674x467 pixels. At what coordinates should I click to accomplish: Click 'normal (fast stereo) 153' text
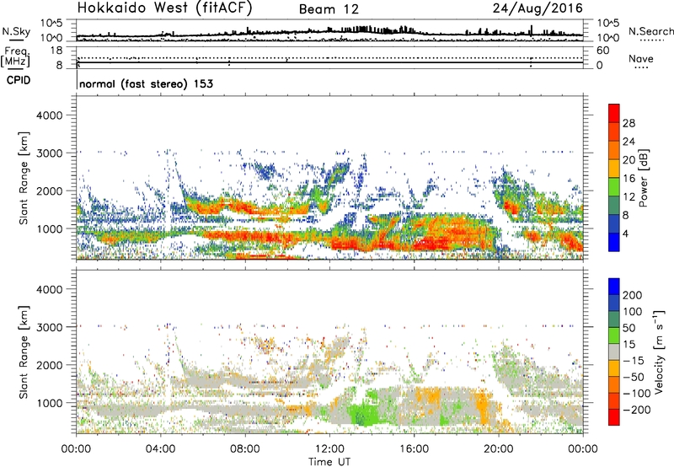click(x=146, y=83)
